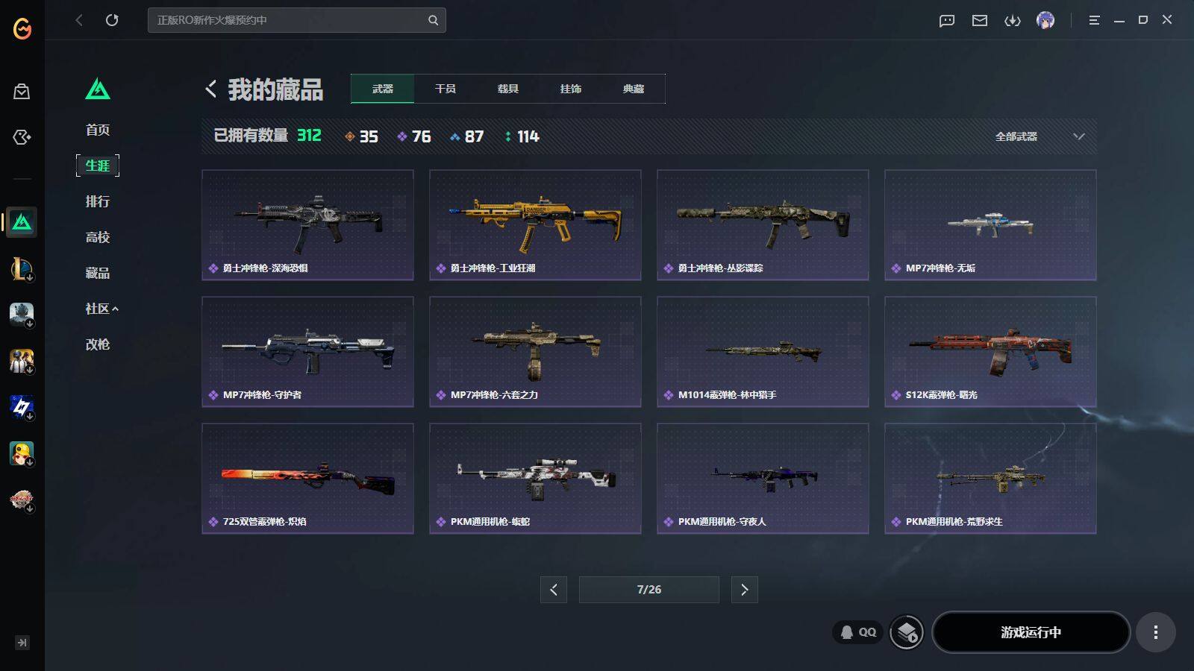
Task: Click the 游戏运行中 button
Action: click(x=1031, y=632)
